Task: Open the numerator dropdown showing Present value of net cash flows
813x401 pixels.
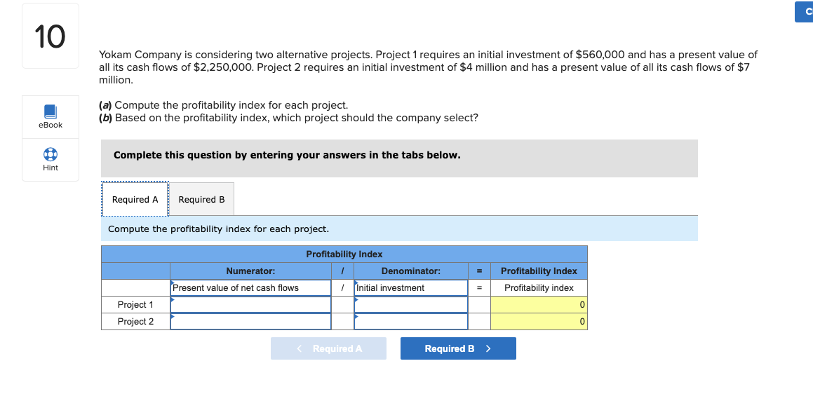Action: 250,287
